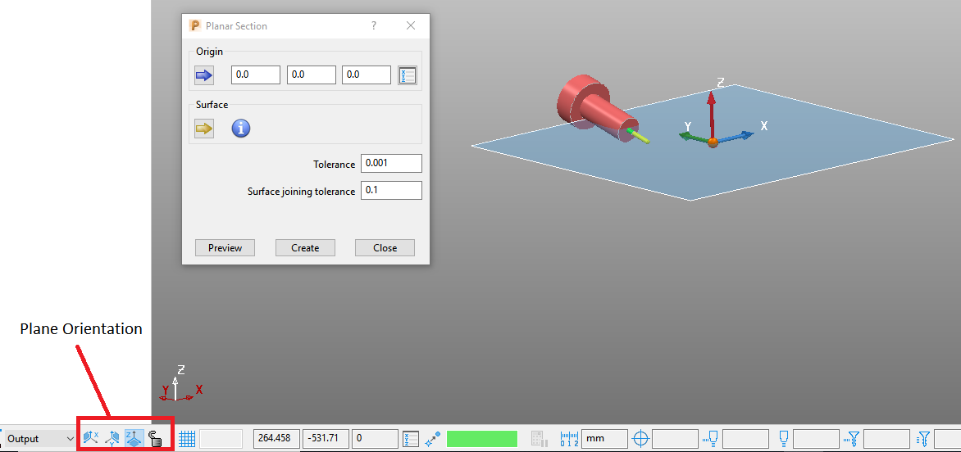
Task: Click the Origin X value field
Action: pyautogui.click(x=256, y=75)
